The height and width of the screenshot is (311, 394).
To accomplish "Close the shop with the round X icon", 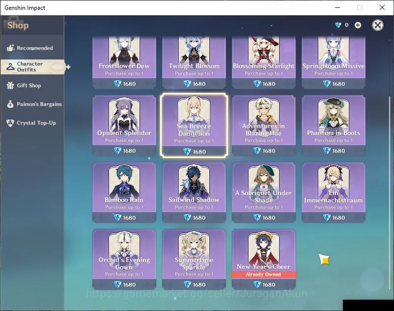I will (377, 25).
